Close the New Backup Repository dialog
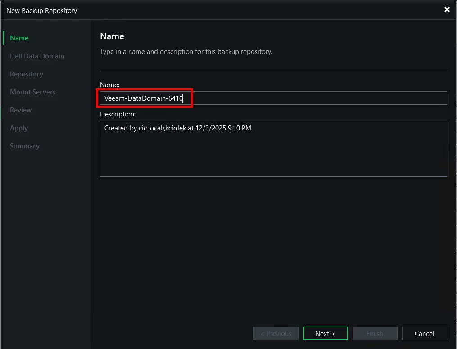Viewport: 457px width, 349px height. [x=447, y=9]
